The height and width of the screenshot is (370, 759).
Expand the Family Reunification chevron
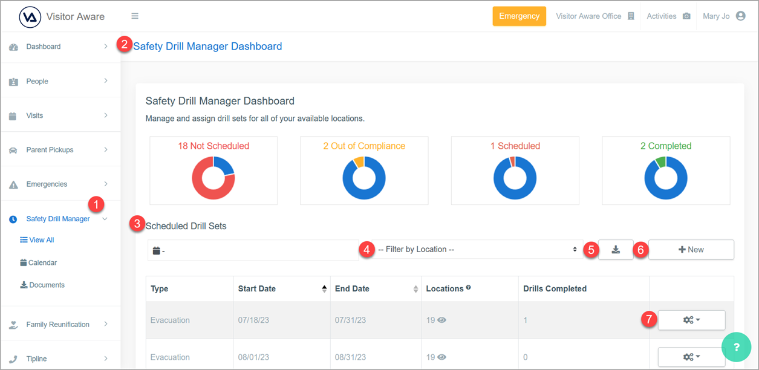(106, 325)
